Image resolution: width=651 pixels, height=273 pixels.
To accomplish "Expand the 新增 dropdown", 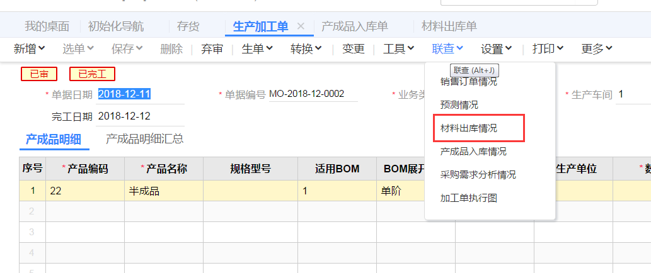I will click(x=30, y=48).
